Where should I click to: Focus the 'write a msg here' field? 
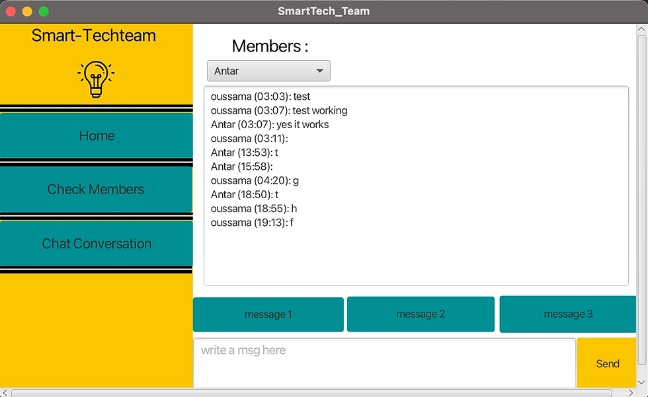coord(384,363)
